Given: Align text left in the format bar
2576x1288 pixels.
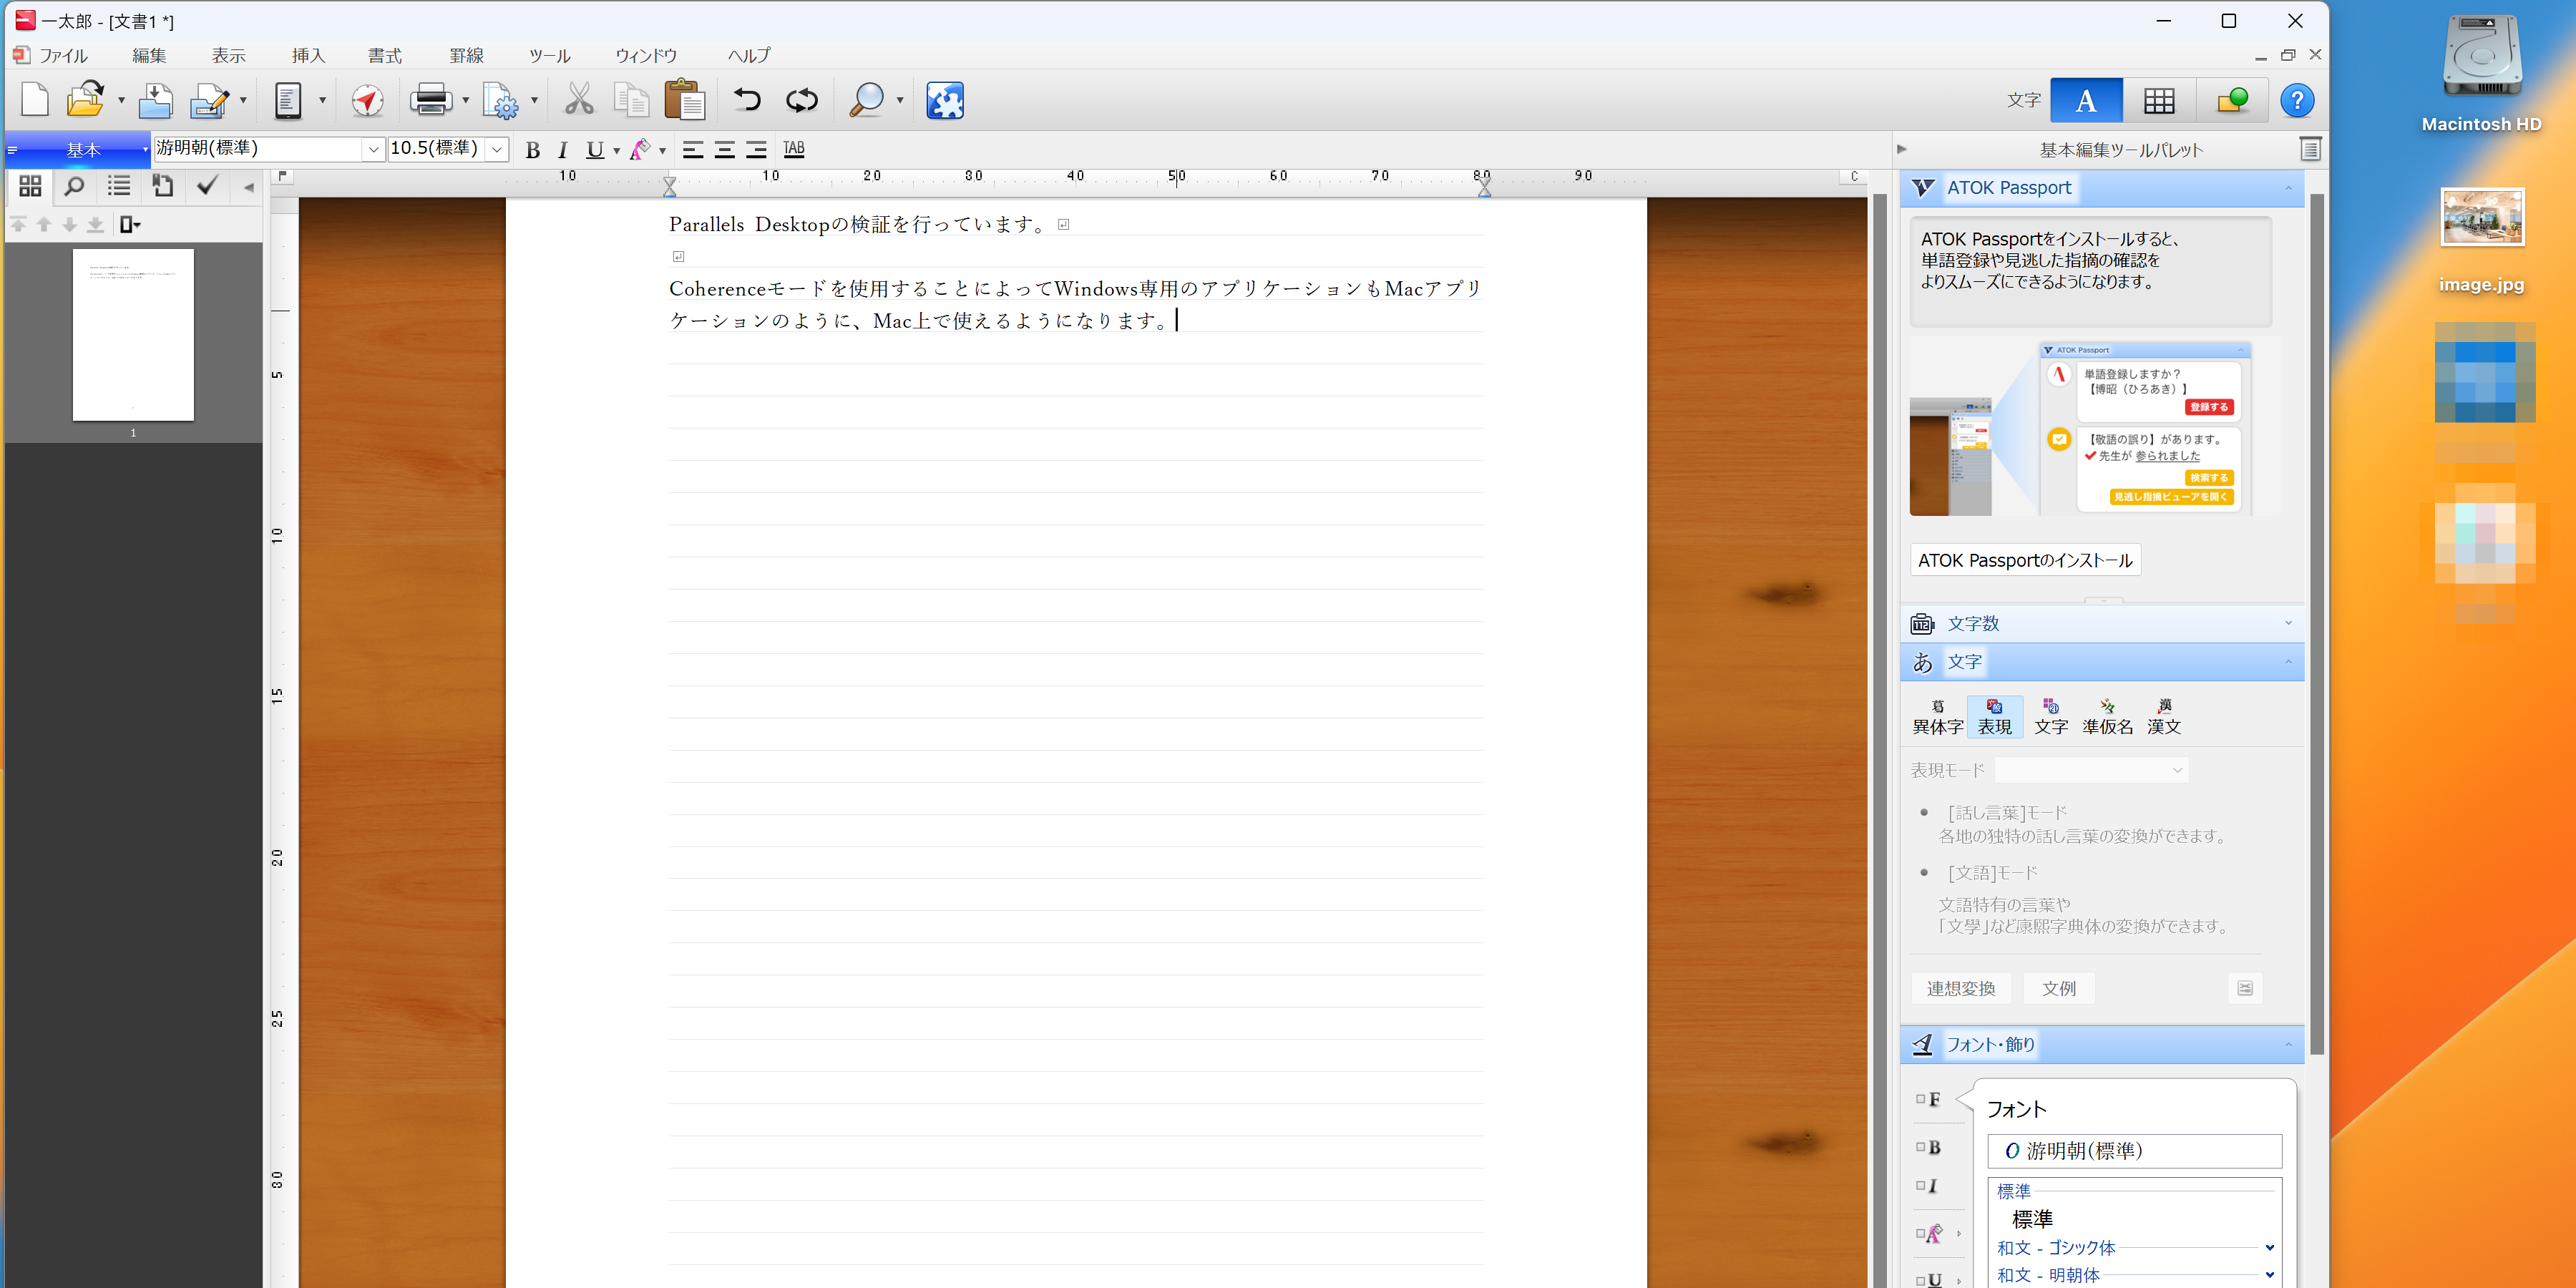Looking at the screenshot, I should click(x=693, y=150).
